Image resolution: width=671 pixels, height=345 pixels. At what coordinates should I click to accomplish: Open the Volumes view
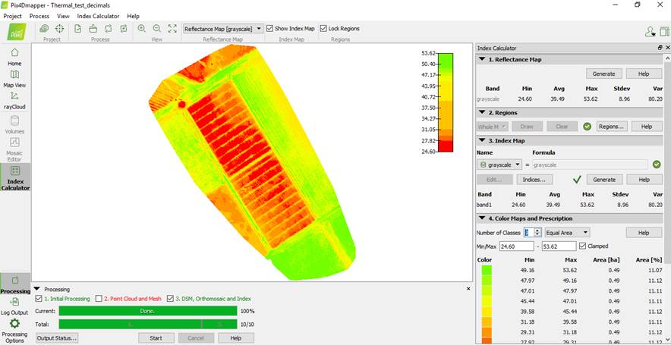pos(14,125)
